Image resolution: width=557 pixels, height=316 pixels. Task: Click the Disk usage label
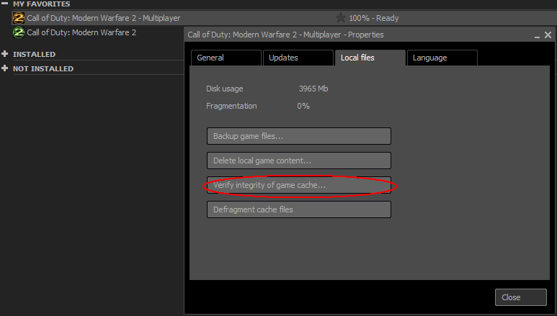[x=225, y=89]
